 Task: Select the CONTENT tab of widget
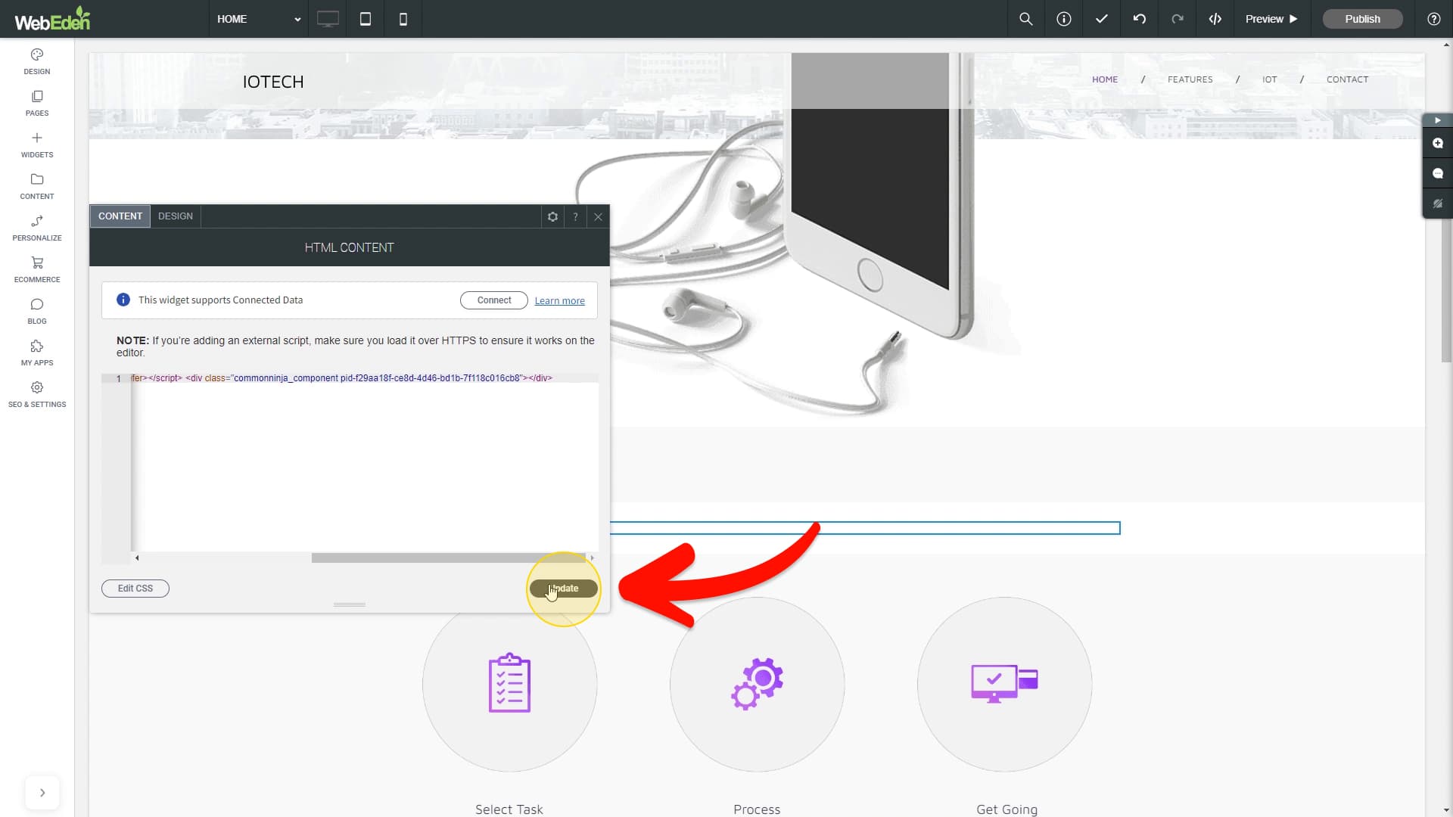coord(120,216)
